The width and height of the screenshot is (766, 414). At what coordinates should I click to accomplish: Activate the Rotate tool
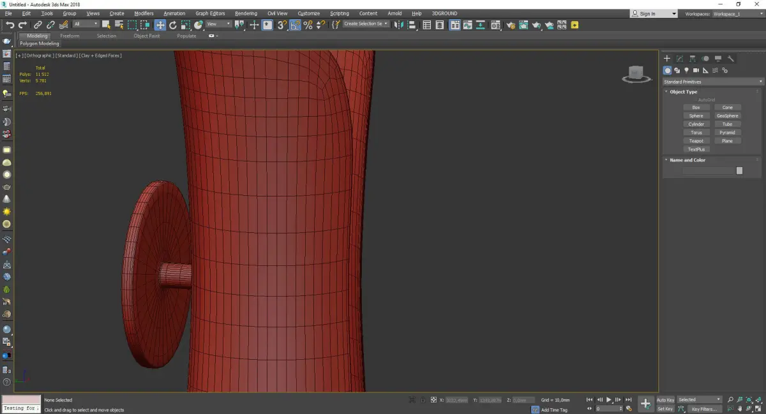pyautogui.click(x=172, y=25)
